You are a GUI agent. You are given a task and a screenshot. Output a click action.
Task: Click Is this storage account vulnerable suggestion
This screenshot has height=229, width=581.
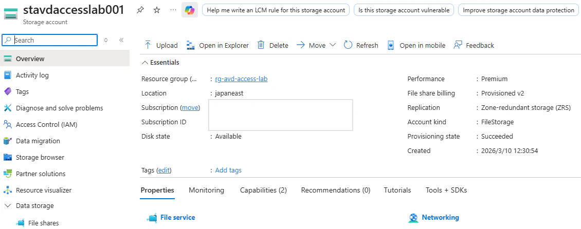[x=404, y=10]
